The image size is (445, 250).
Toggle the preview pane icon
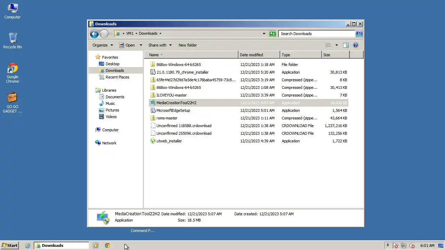click(346, 45)
